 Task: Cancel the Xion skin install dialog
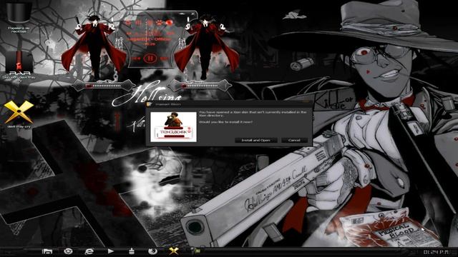(x=294, y=140)
